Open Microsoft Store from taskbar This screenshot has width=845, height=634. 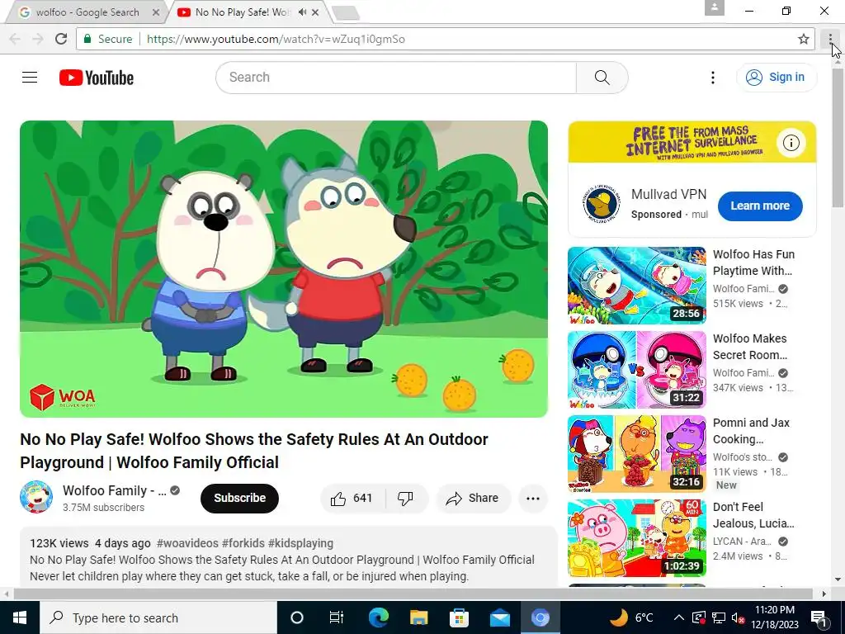[459, 617]
